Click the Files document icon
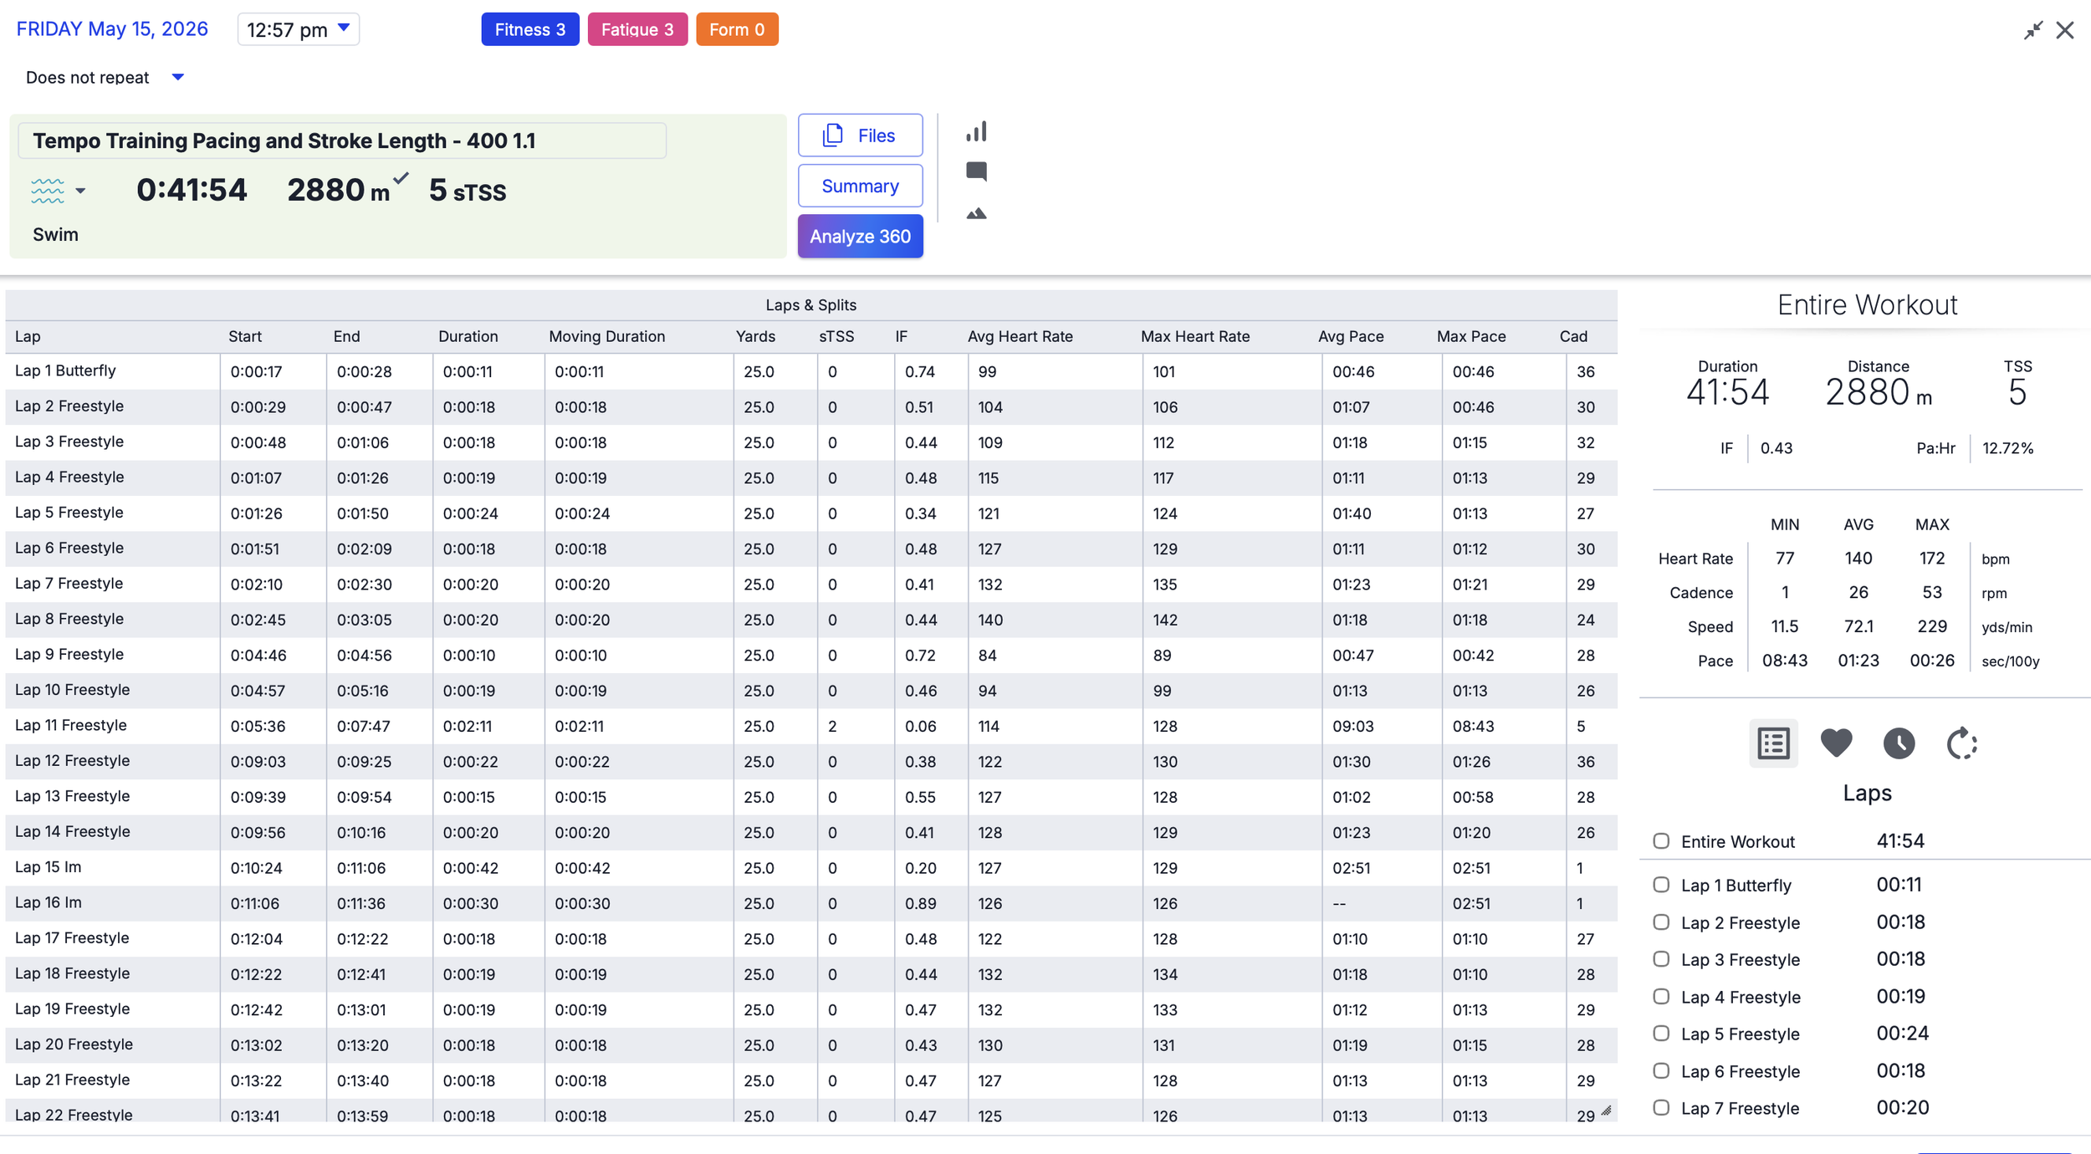The height and width of the screenshot is (1154, 2091). tap(832, 135)
